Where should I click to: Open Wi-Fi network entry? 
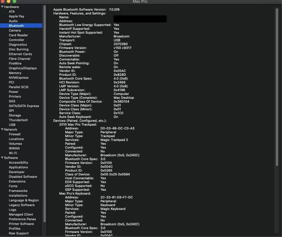[13, 153]
